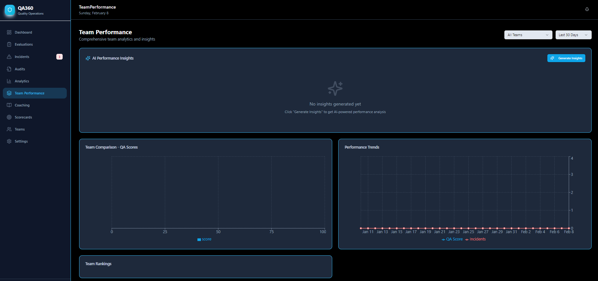Toggle the score legend entry
This screenshot has width=598, height=281.
pos(204,239)
